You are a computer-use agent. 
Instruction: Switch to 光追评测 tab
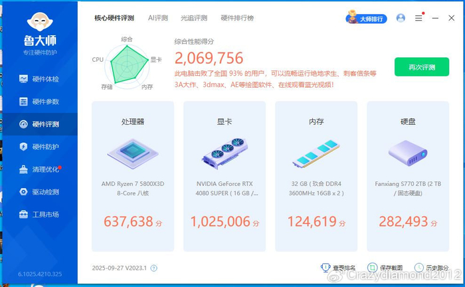pos(194,18)
